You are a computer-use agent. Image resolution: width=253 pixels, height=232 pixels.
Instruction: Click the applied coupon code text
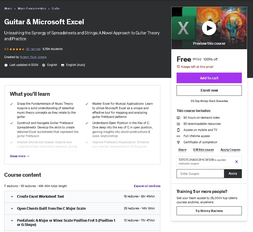click(196, 160)
